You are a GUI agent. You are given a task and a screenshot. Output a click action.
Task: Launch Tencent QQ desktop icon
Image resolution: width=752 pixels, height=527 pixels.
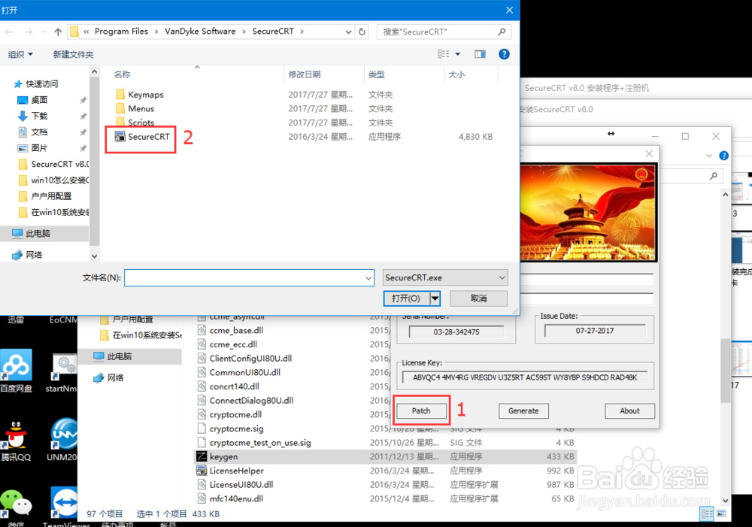point(15,436)
